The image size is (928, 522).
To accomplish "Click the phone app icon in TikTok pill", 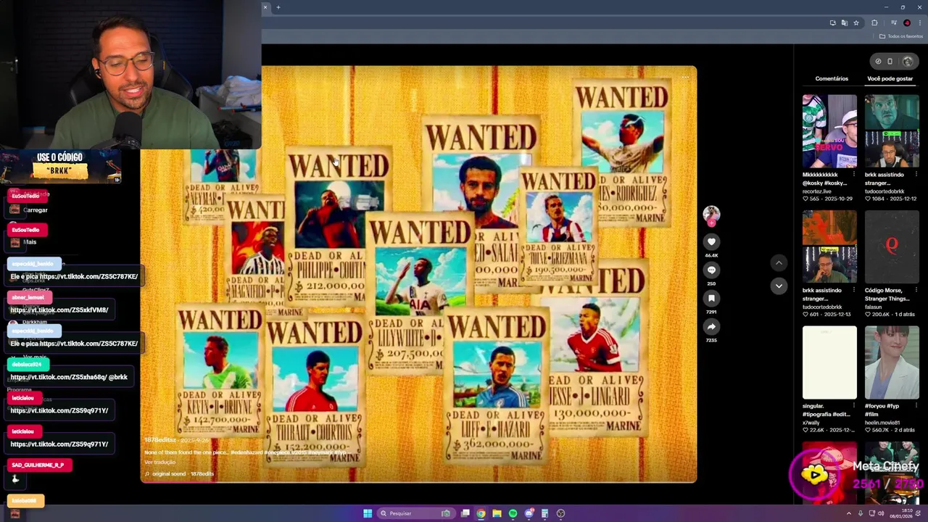I will click(x=890, y=61).
